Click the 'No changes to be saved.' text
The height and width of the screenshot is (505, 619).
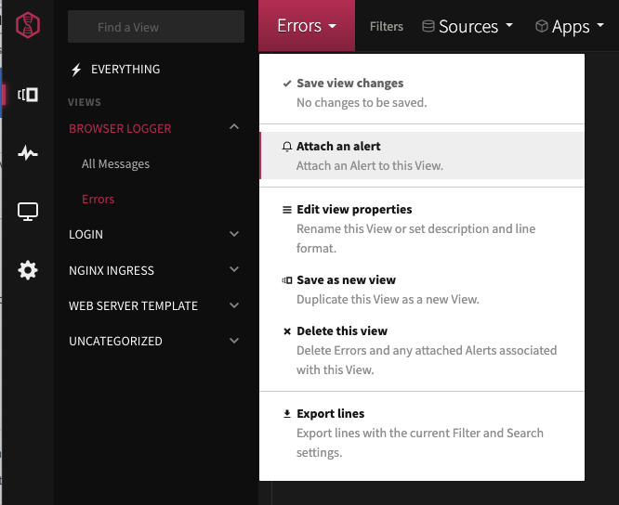coord(362,103)
